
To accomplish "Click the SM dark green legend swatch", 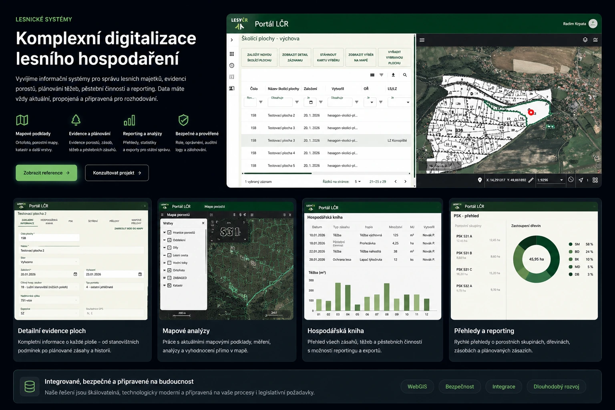I will [571, 244].
